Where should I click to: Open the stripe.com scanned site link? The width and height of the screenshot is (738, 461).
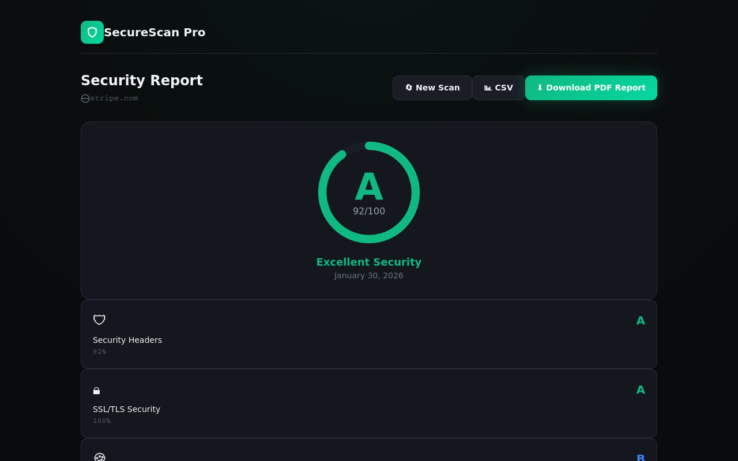click(113, 98)
